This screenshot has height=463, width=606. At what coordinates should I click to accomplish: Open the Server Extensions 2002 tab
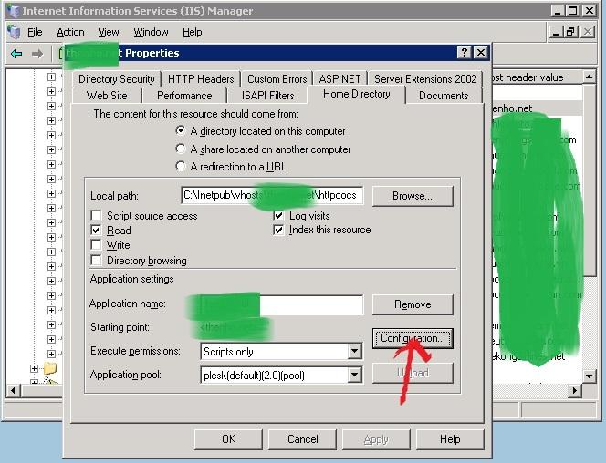(x=425, y=79)
